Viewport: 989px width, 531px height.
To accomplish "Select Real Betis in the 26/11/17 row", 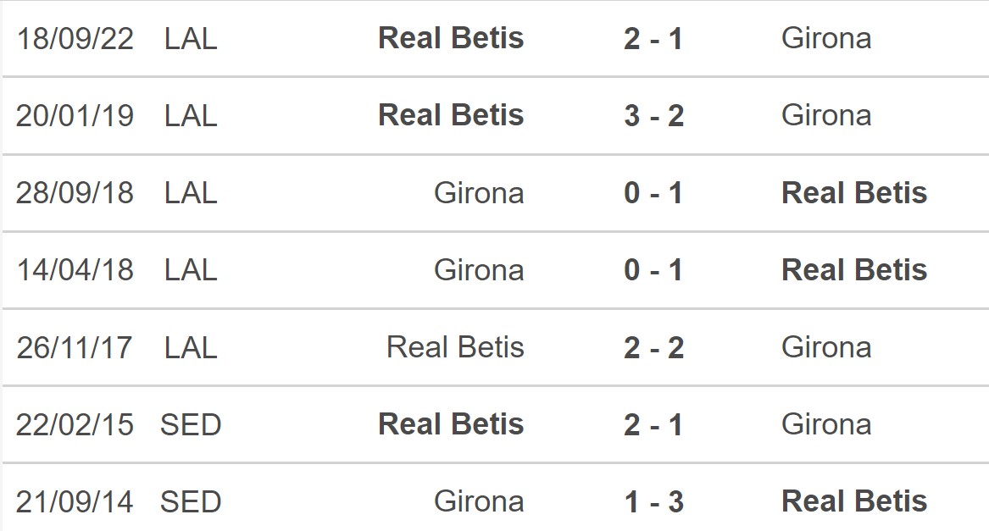I will (455, 347).
